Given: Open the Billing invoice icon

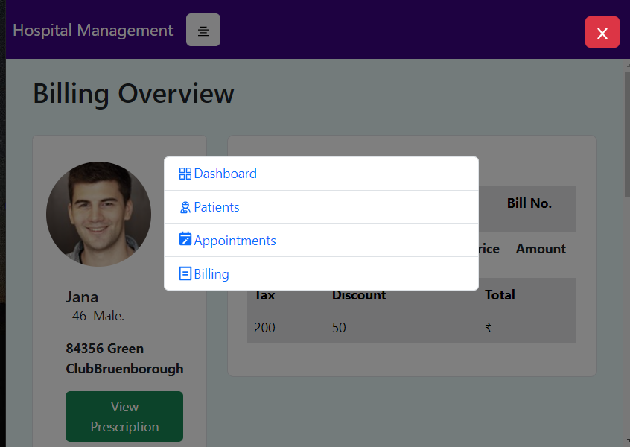Looking at the screenshot, I should tap(185, 273).
